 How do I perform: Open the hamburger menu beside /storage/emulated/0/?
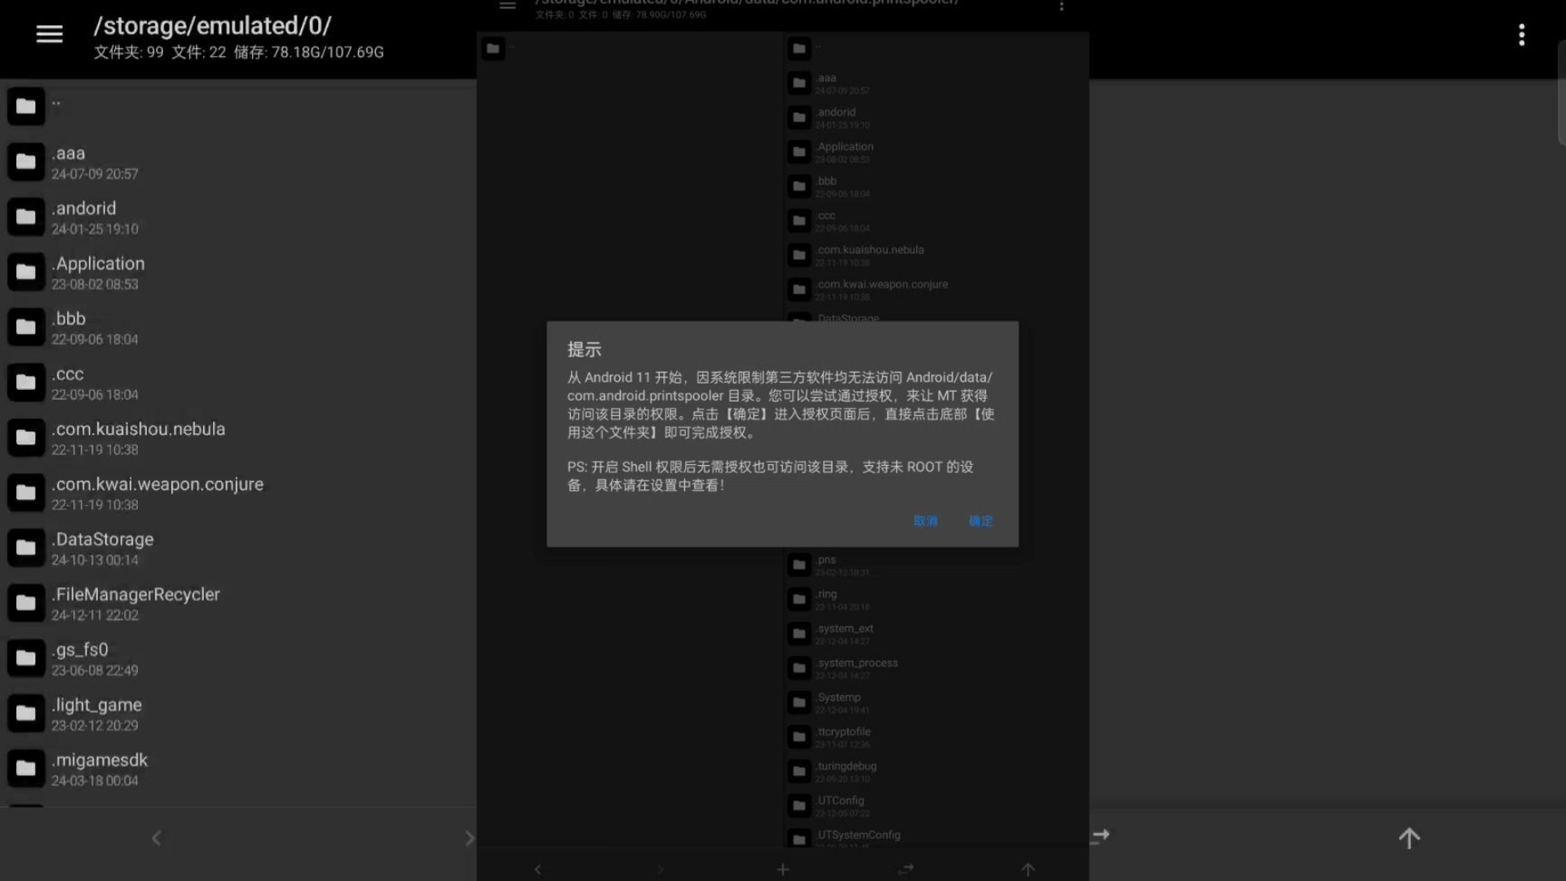pos(49,34)
